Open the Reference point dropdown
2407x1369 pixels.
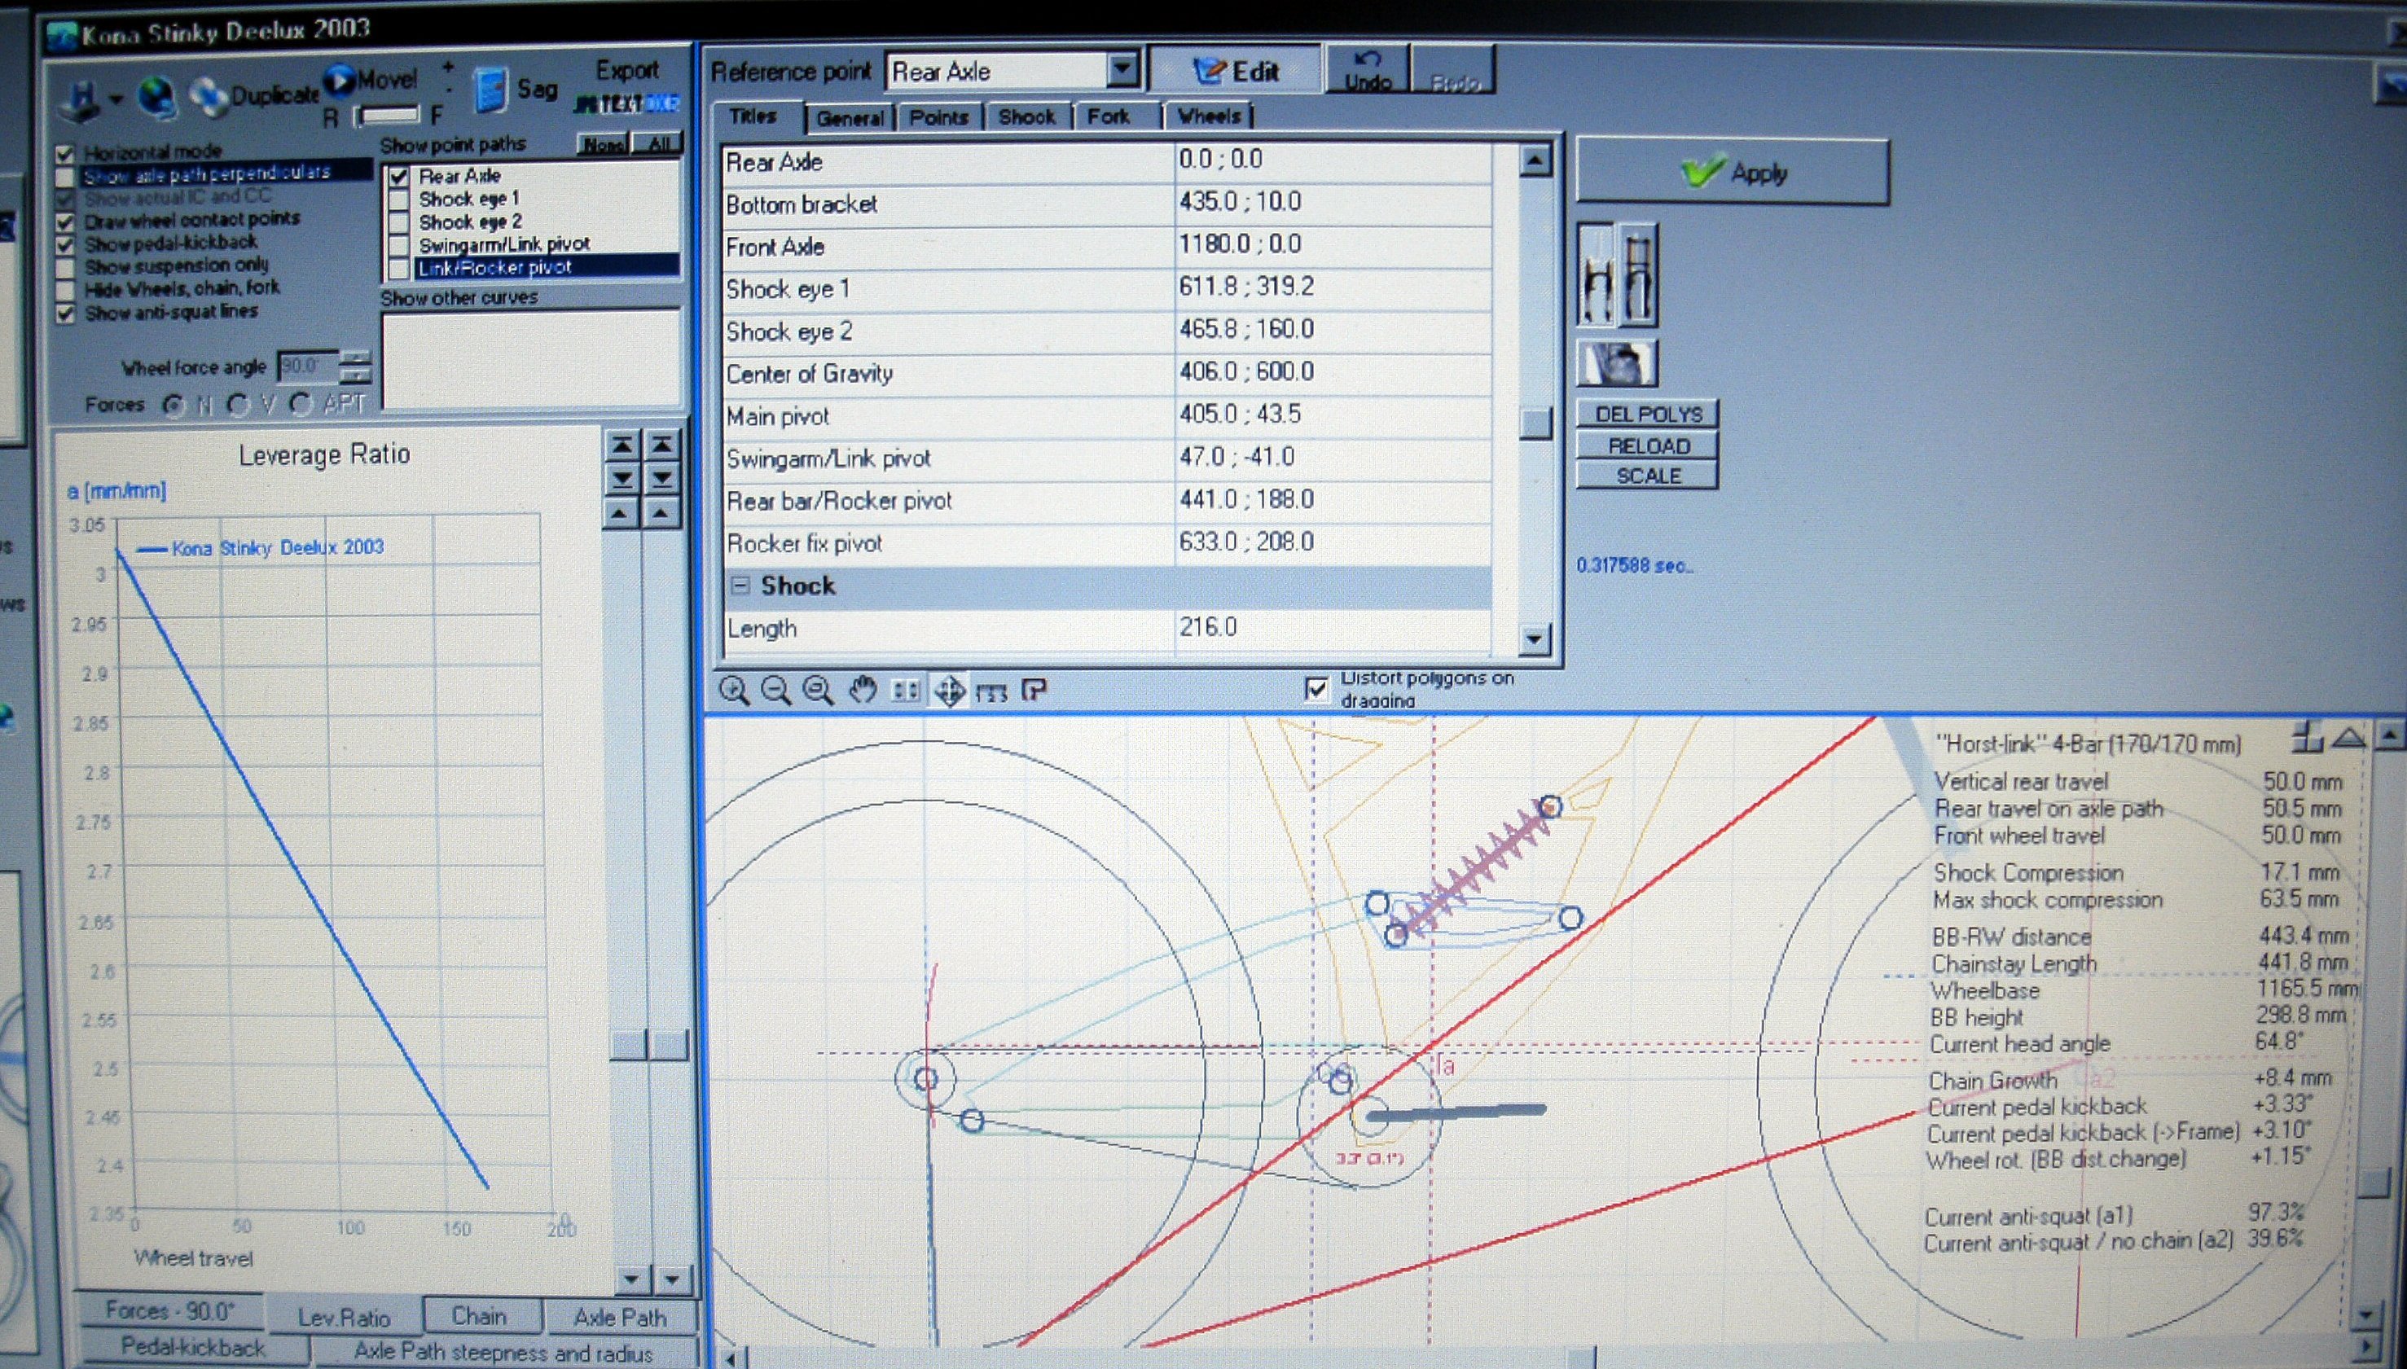coord(1122,71)
